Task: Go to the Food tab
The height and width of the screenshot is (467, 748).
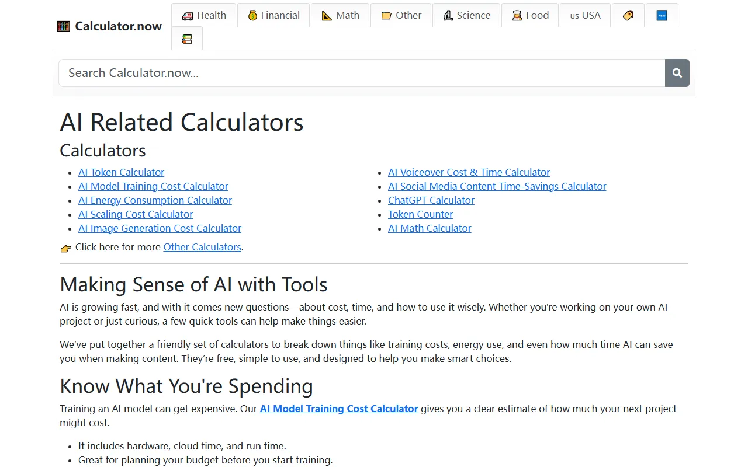Action: 530,15
